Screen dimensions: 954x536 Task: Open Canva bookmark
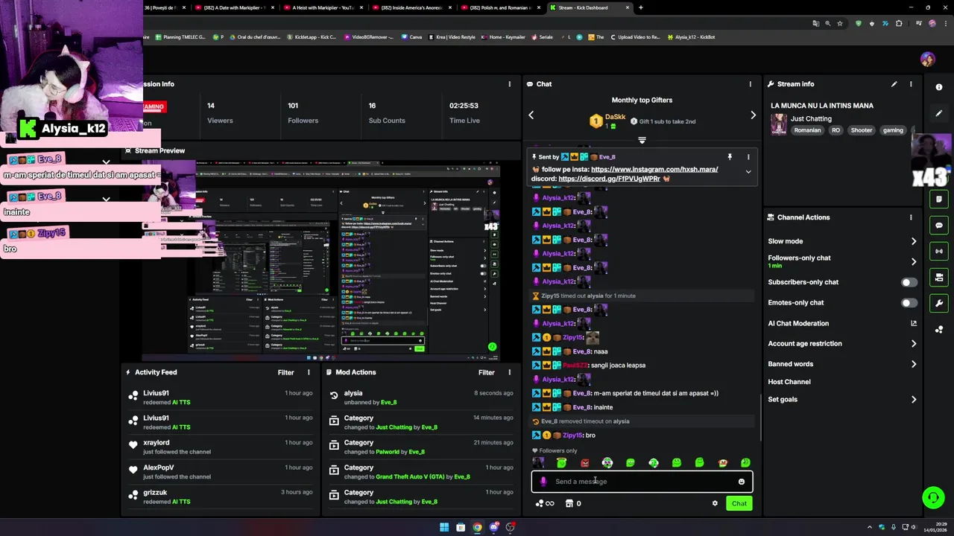411,37
